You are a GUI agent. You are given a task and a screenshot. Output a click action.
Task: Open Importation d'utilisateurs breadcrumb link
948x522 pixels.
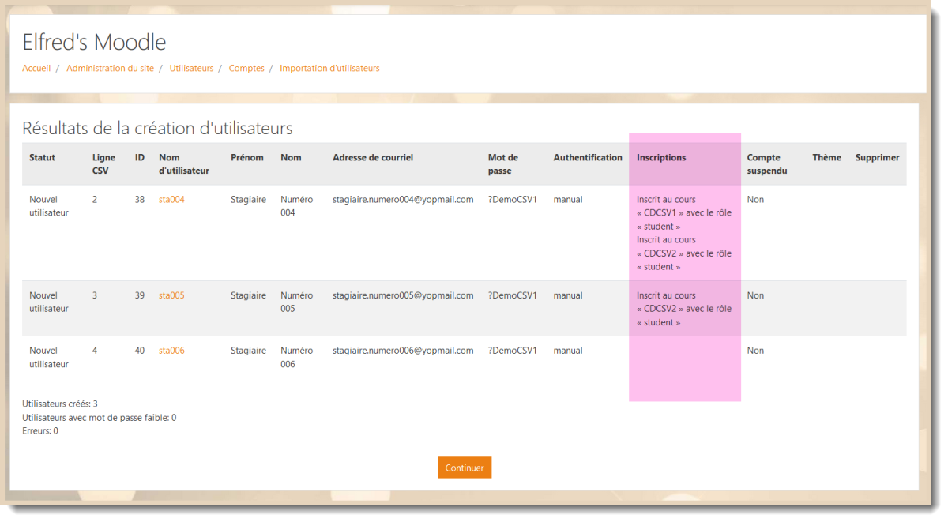329,69
